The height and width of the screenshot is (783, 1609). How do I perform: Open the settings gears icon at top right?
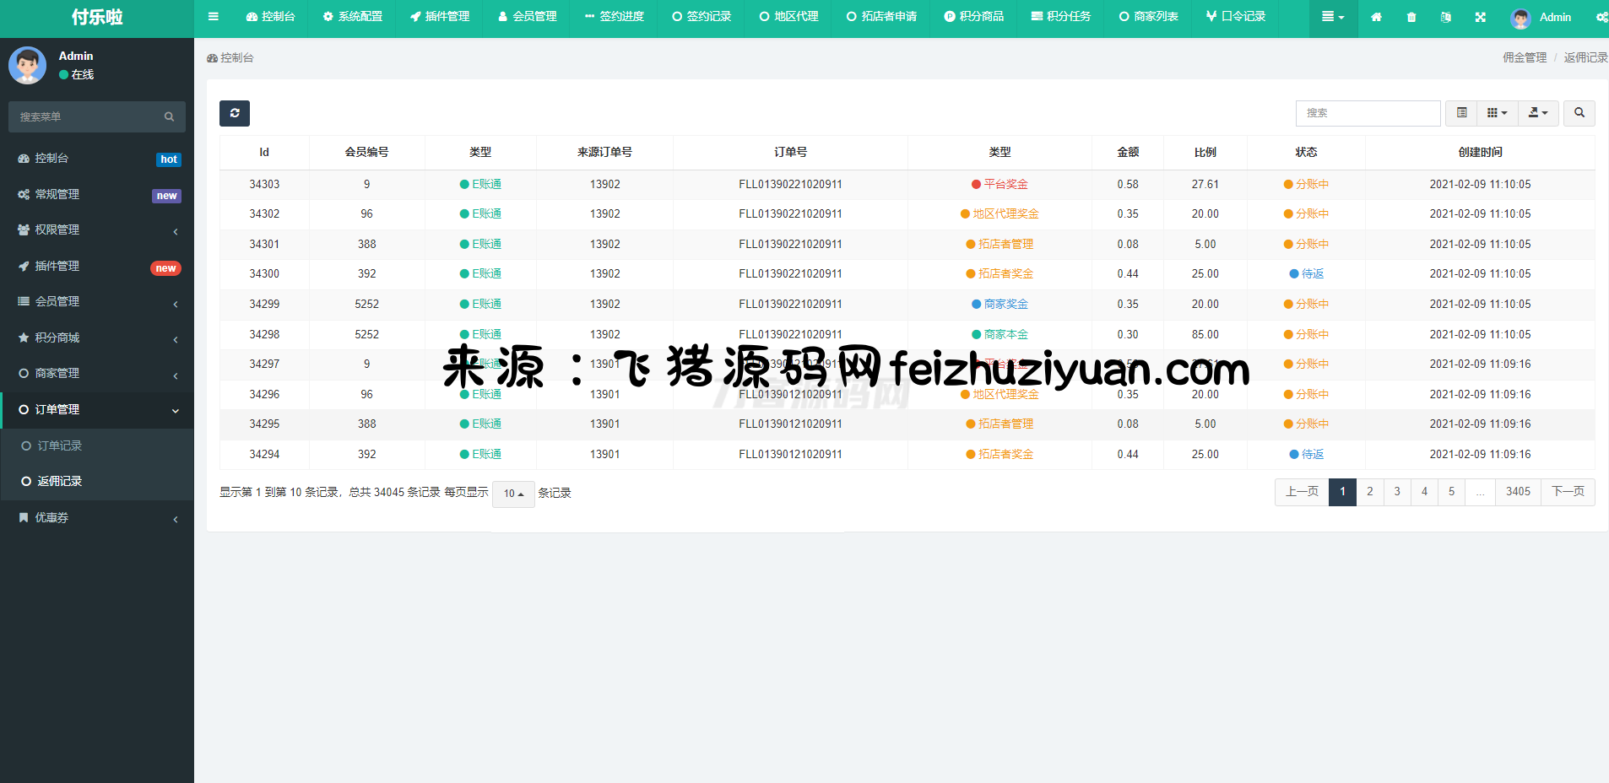point(1601,17)
